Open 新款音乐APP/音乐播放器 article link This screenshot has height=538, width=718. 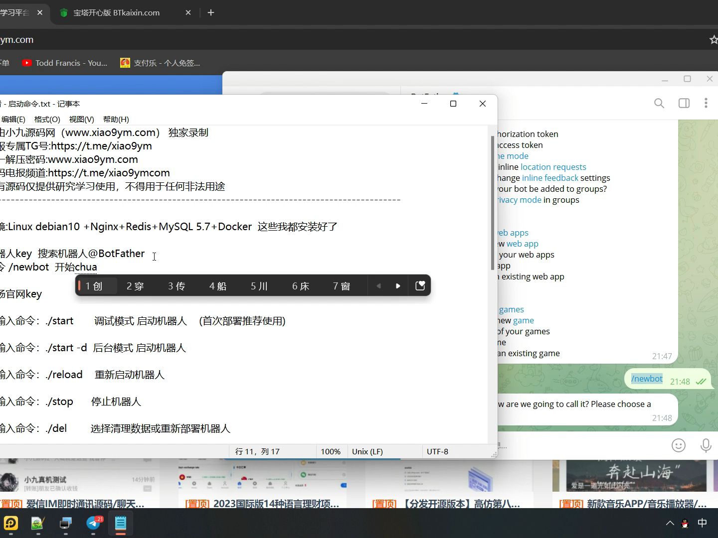(633, 504)
